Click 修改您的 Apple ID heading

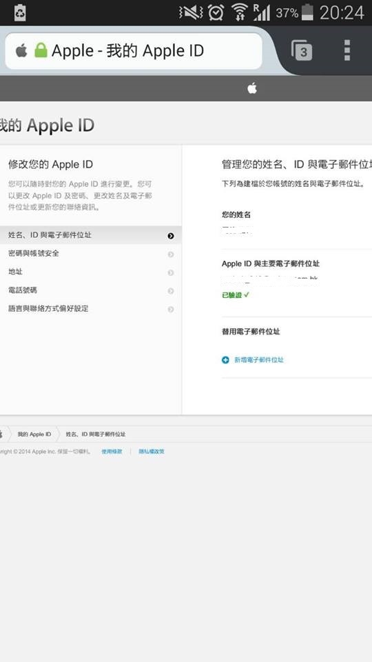(x=50, y=164)
